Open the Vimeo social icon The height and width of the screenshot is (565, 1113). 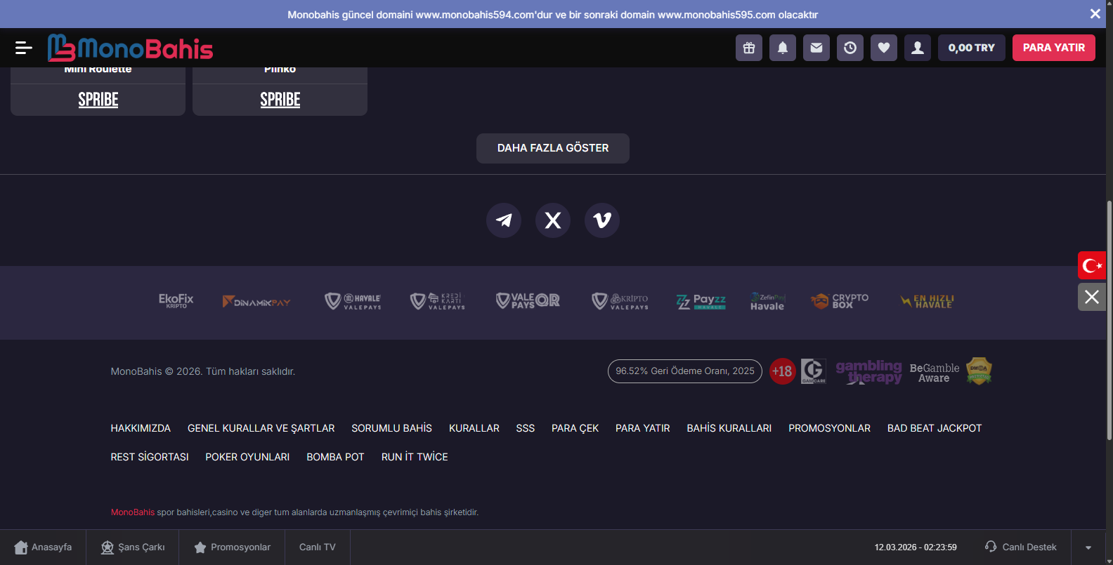(x=602, y=220)
